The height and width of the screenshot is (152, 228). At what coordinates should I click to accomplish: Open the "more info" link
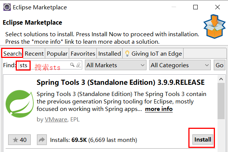pos(158,109)
